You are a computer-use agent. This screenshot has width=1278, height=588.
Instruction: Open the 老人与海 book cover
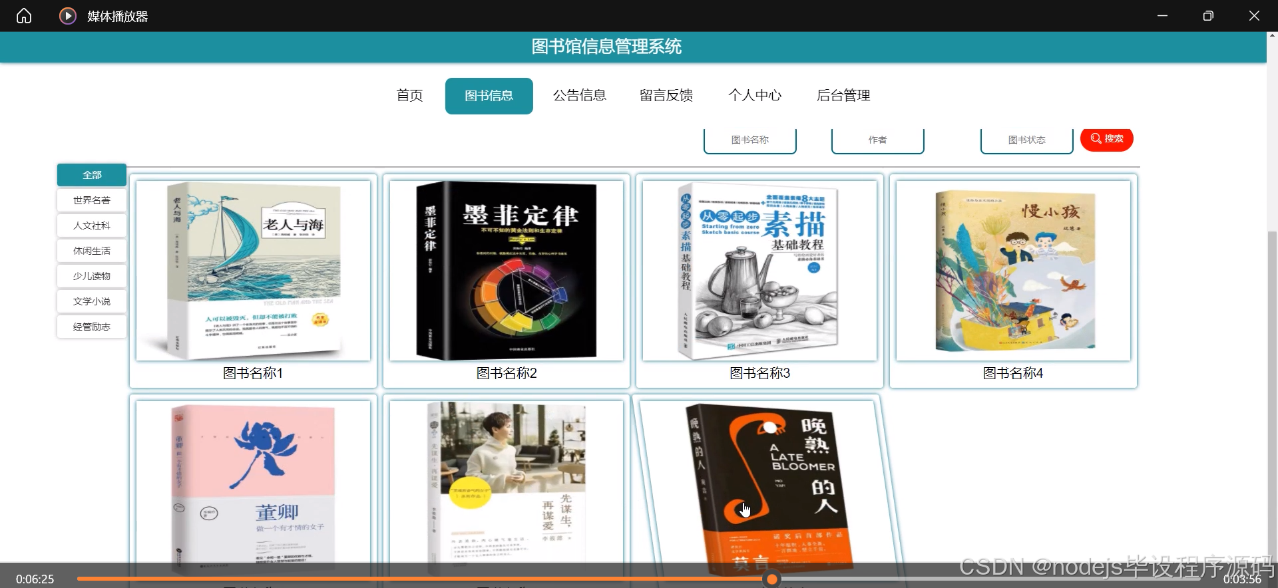coord(253,271)
